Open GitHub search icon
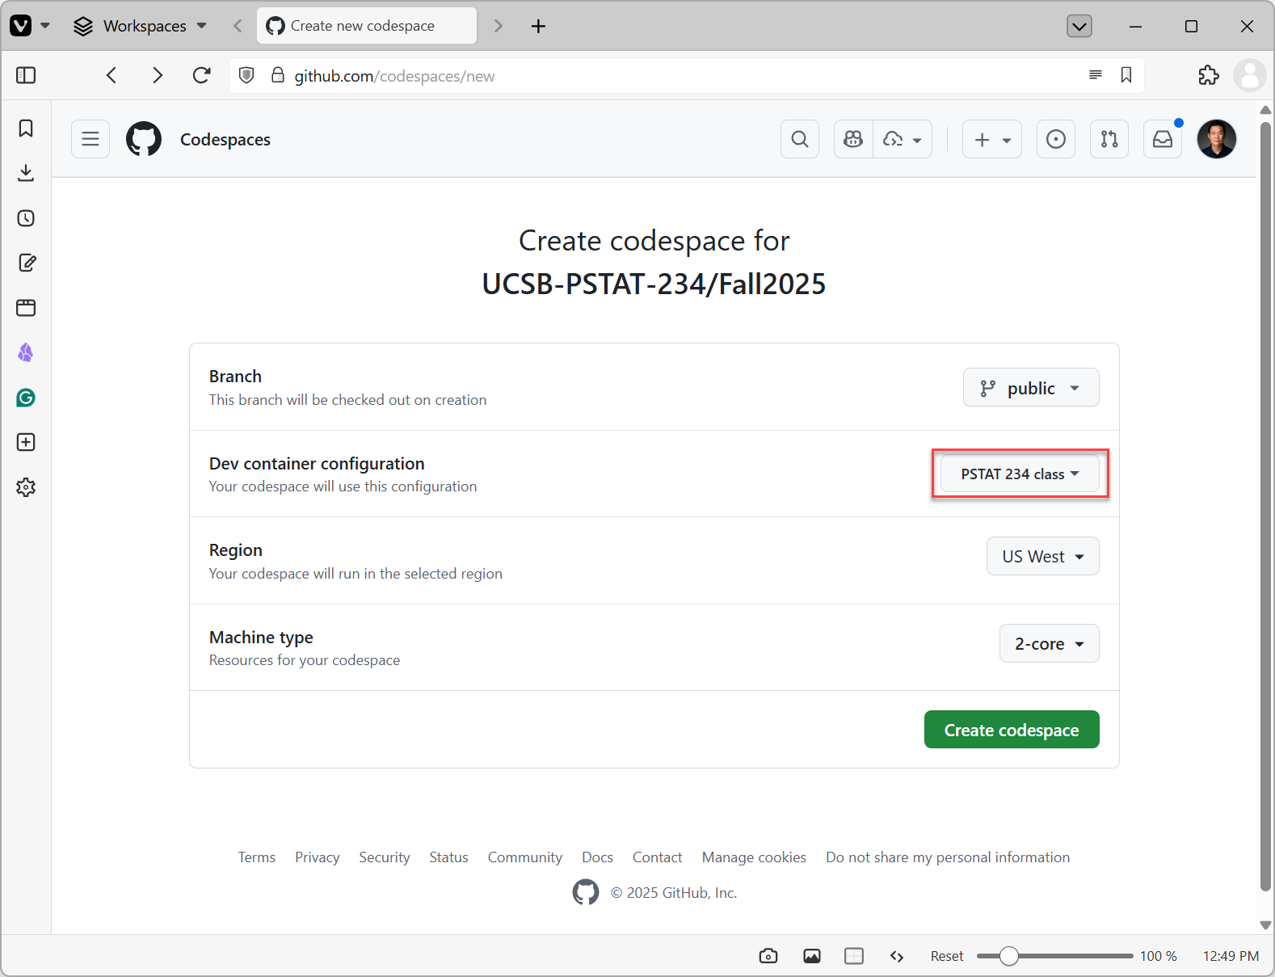1275x977 pixels. click(x=800, y=139)
